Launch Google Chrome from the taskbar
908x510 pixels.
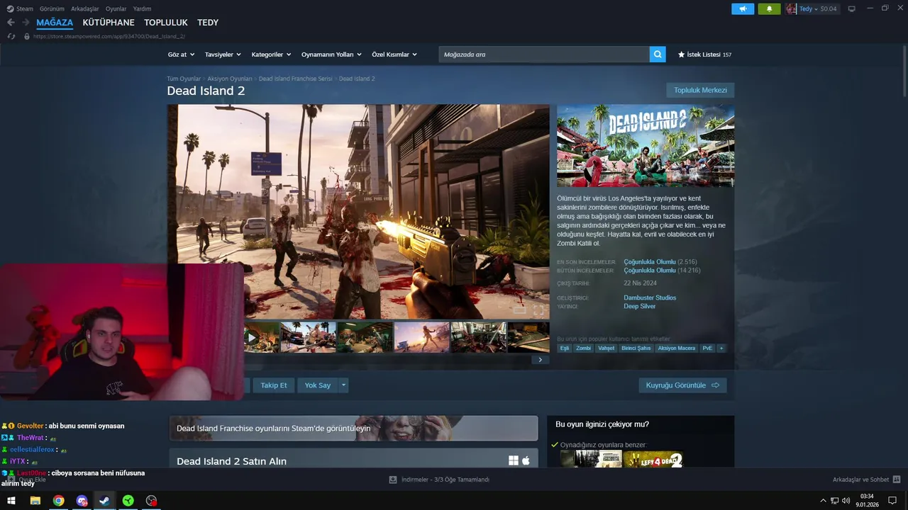pyautogui.click(x=58, y=501)
